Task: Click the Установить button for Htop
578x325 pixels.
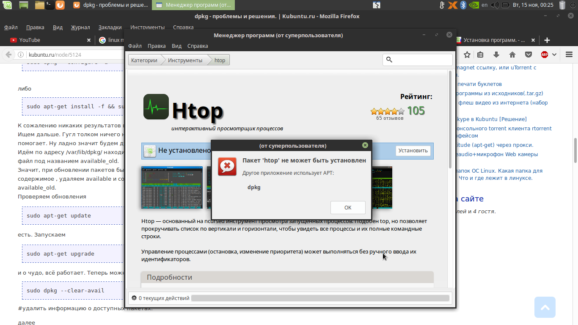Action: point(413,150)
